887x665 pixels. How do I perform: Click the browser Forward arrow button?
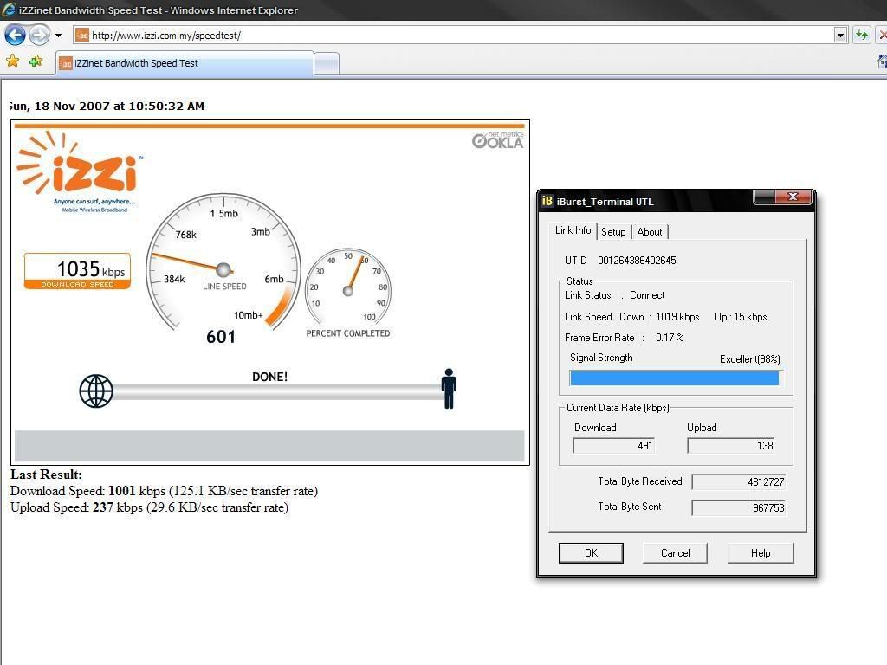(39, 36)
